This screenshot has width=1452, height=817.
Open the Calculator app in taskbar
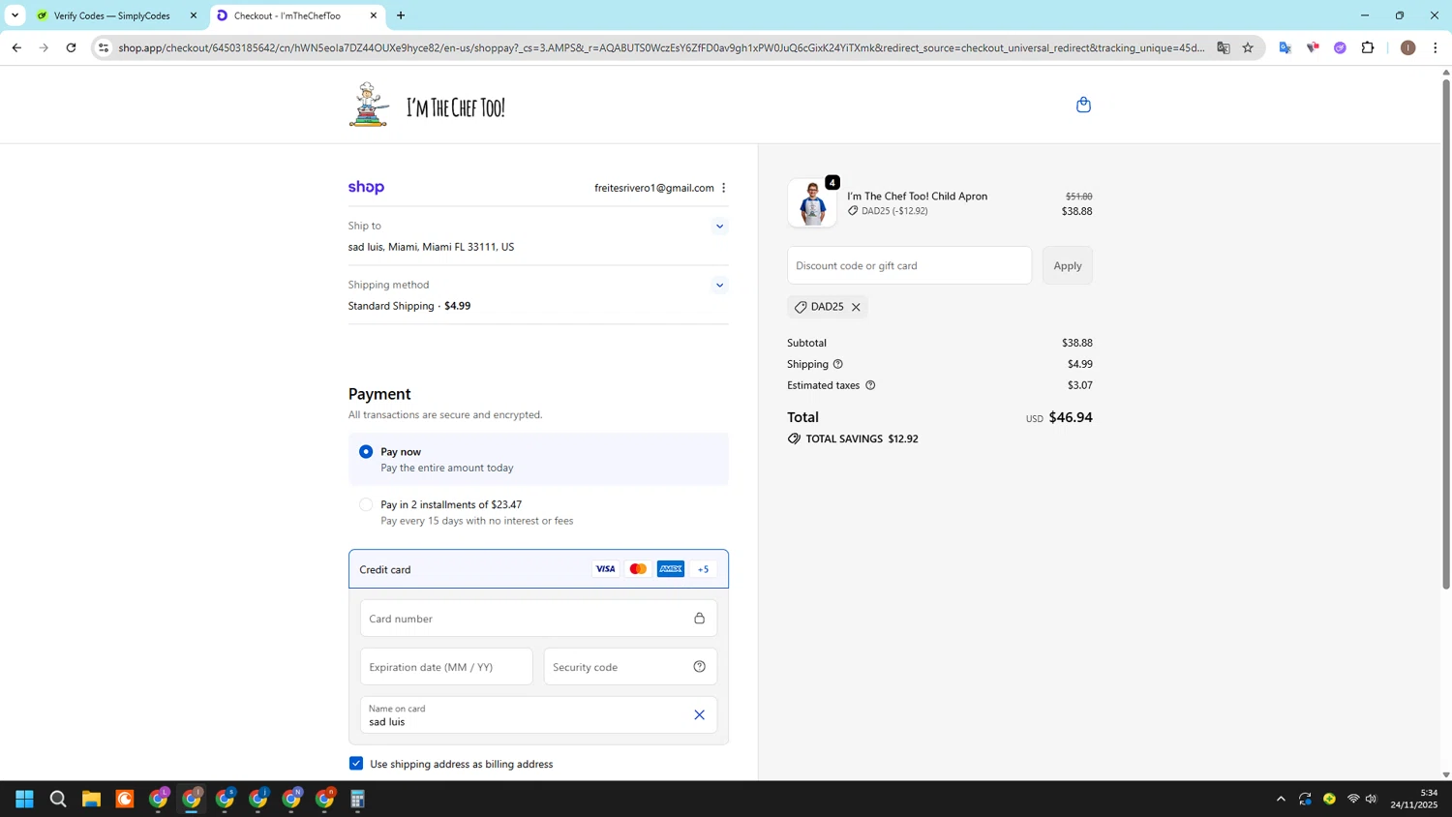point(357,799)
